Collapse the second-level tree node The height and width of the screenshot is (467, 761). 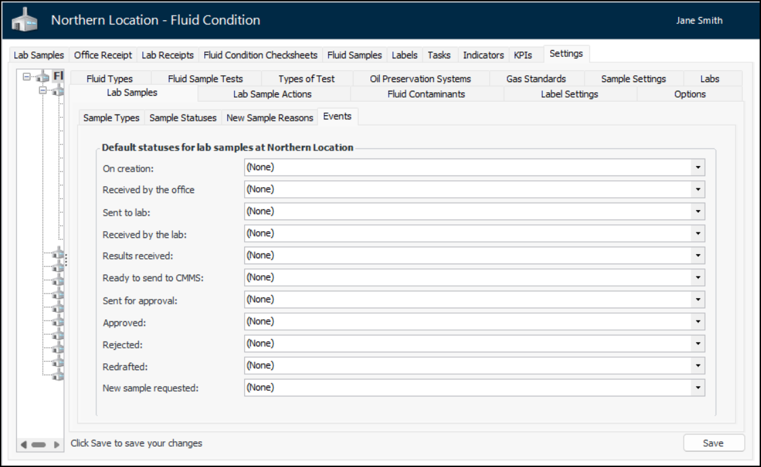(x=43, y=90)
